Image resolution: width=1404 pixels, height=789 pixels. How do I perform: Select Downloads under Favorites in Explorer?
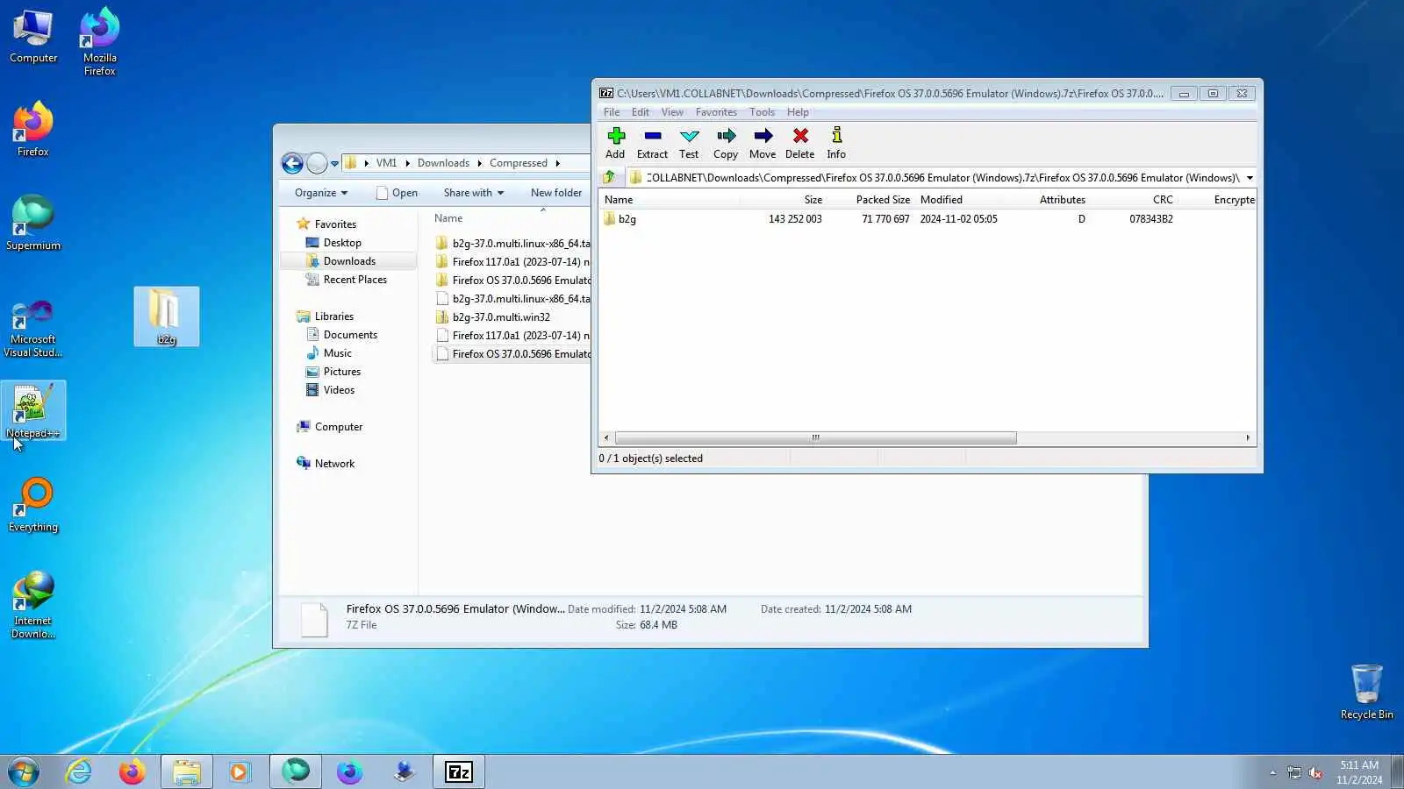(x=349, y=261)
